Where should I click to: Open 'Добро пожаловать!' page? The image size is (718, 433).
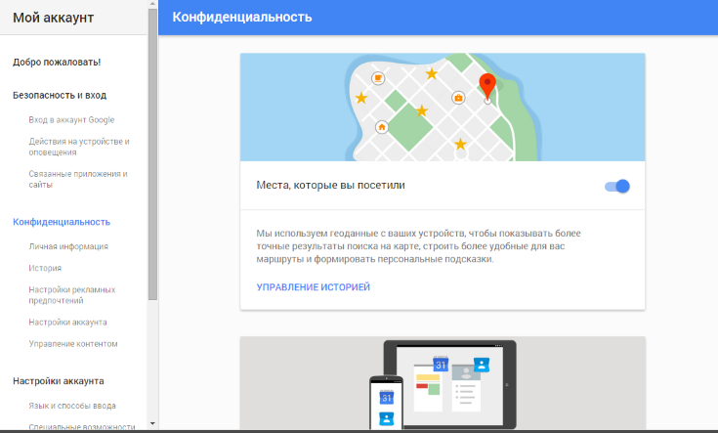click(x=57, y=62)
